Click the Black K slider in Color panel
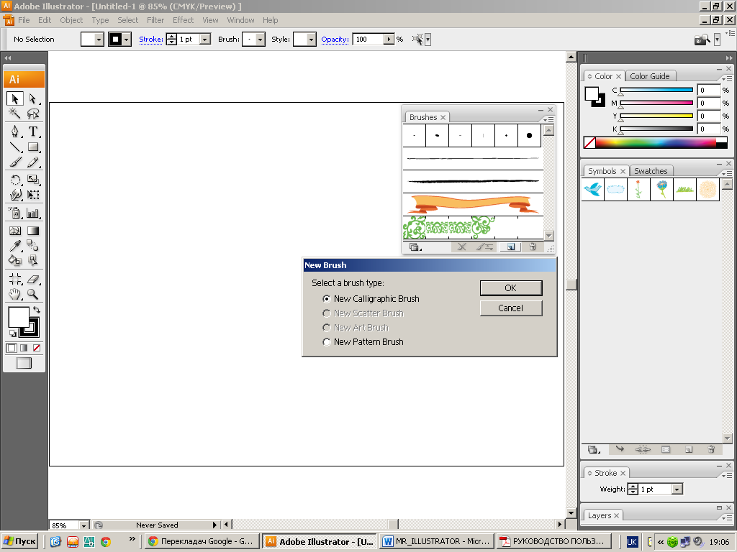Screen dimensions: 737x552 656,129
